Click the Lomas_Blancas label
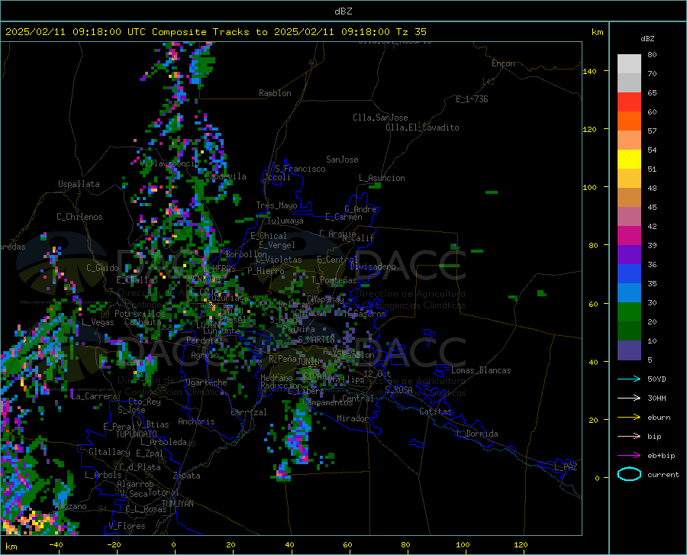687x555 pixels. pyautogui.click(x=481, y=370)
